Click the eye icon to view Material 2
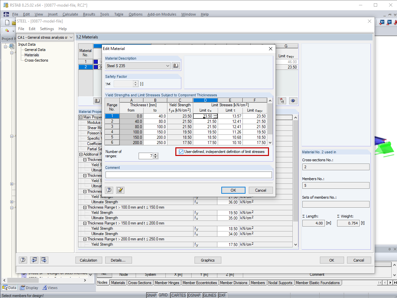 click(x=293, y=101)
